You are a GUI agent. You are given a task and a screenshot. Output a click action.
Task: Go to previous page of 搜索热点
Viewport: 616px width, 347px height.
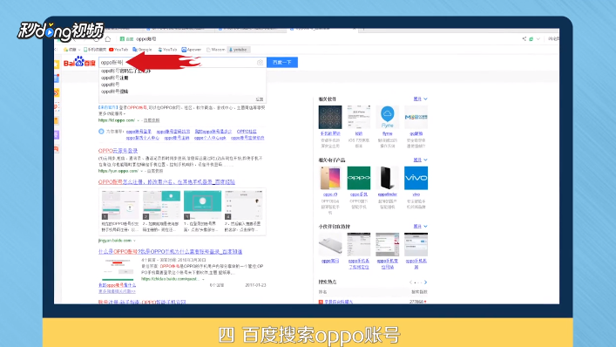click(410, 282)
